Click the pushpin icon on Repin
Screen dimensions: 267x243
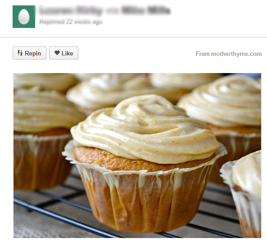20,53
